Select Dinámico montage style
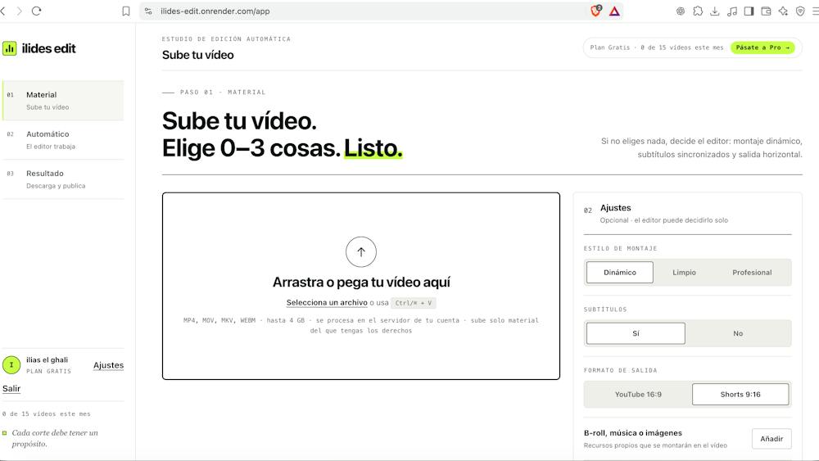The width and height of the screenshot is (819, 461). pyautogui.click(x=619, y=273)
